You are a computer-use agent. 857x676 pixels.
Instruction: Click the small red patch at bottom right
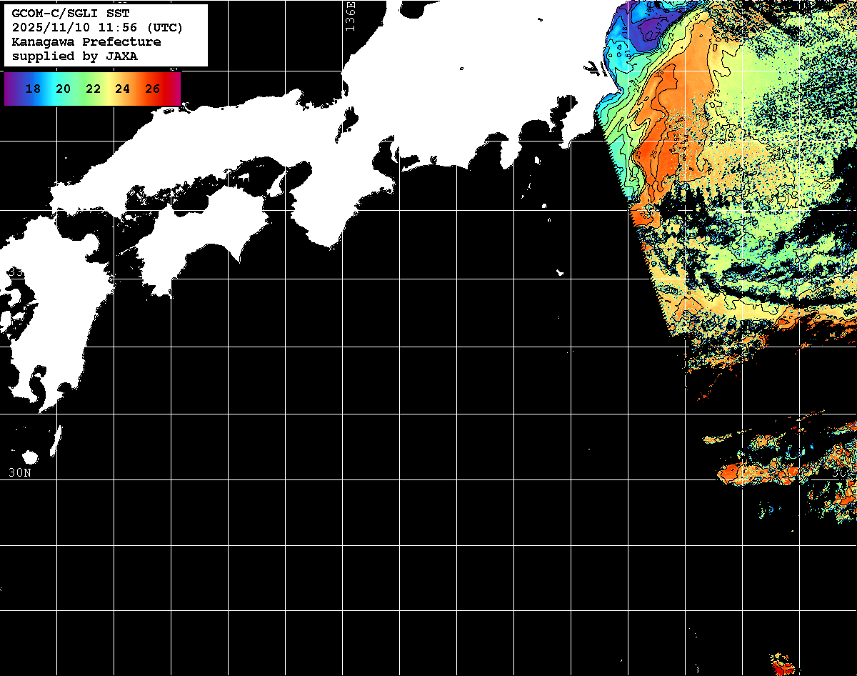point(782,665)
